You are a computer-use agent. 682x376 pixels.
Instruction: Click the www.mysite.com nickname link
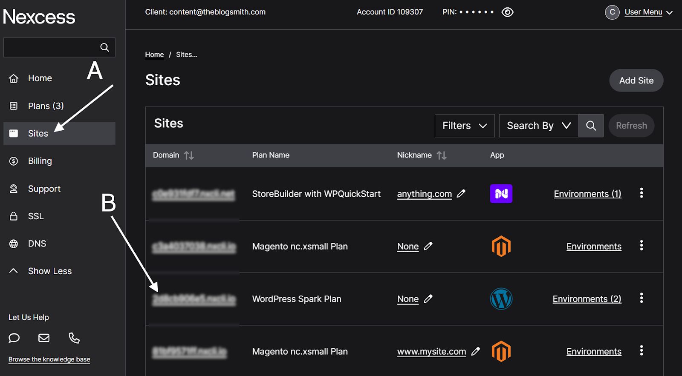click(431, 352)
